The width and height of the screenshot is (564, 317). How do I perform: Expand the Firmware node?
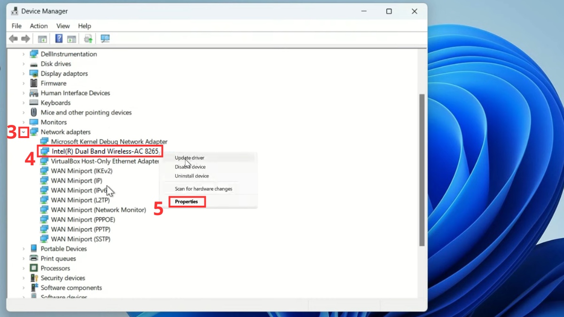pyautogui.click(x=23, y=84)
